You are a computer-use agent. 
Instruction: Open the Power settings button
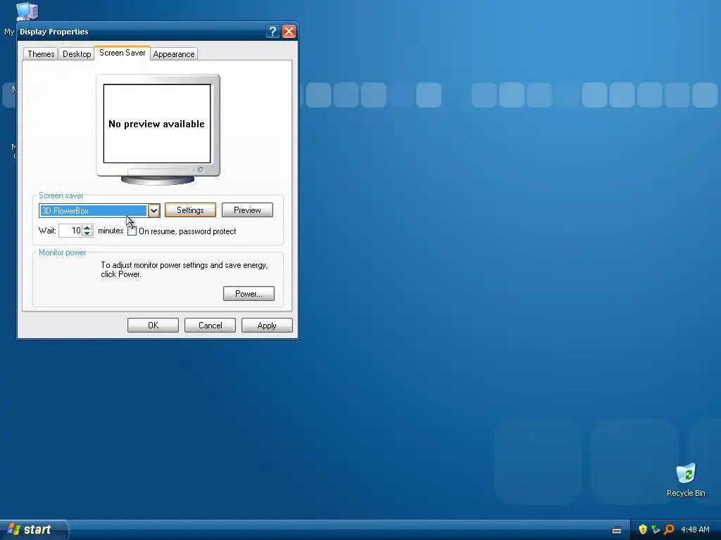point(249,293)
